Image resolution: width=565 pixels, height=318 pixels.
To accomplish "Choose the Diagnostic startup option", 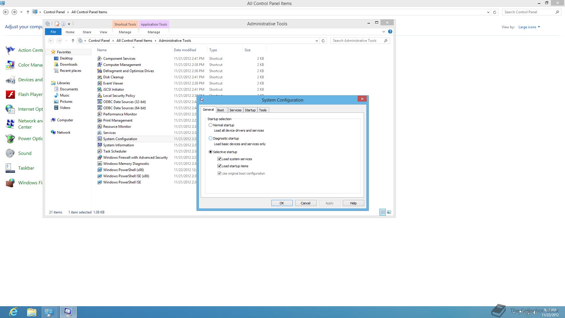I will (x=210, y=138).
